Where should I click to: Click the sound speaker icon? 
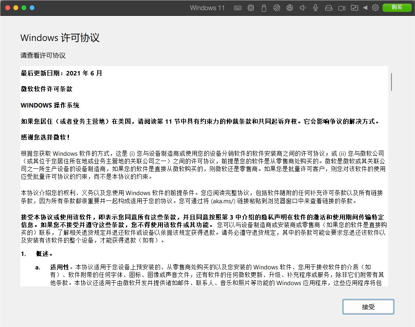302,8
